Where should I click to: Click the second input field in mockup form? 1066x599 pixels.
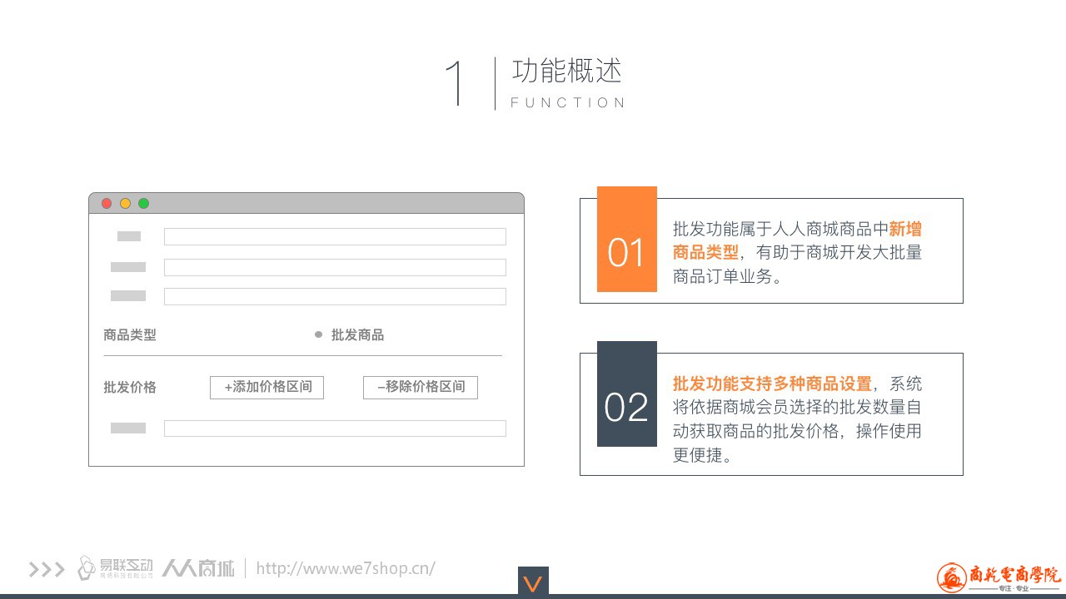click(335, 267)
